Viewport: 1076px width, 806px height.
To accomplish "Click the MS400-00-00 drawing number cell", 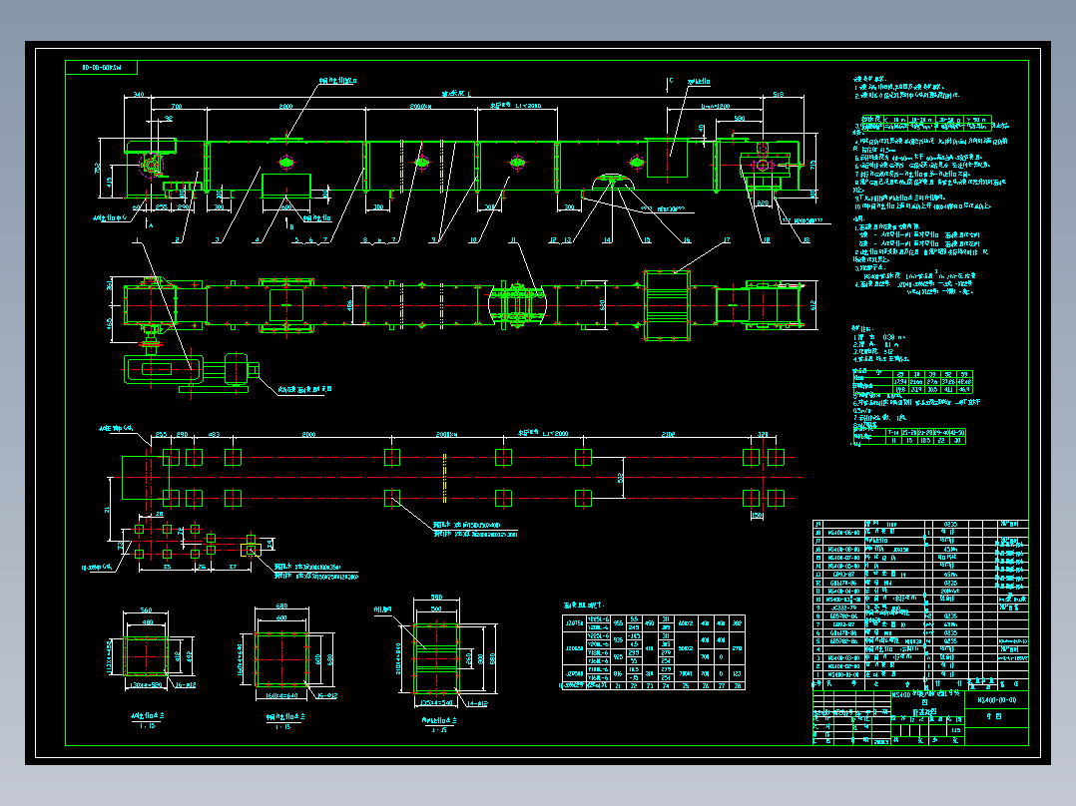I will 996,699.
